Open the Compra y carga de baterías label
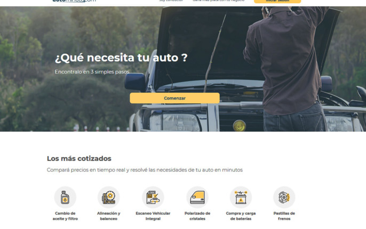This screenshot has height=229, width=366. 241,216
